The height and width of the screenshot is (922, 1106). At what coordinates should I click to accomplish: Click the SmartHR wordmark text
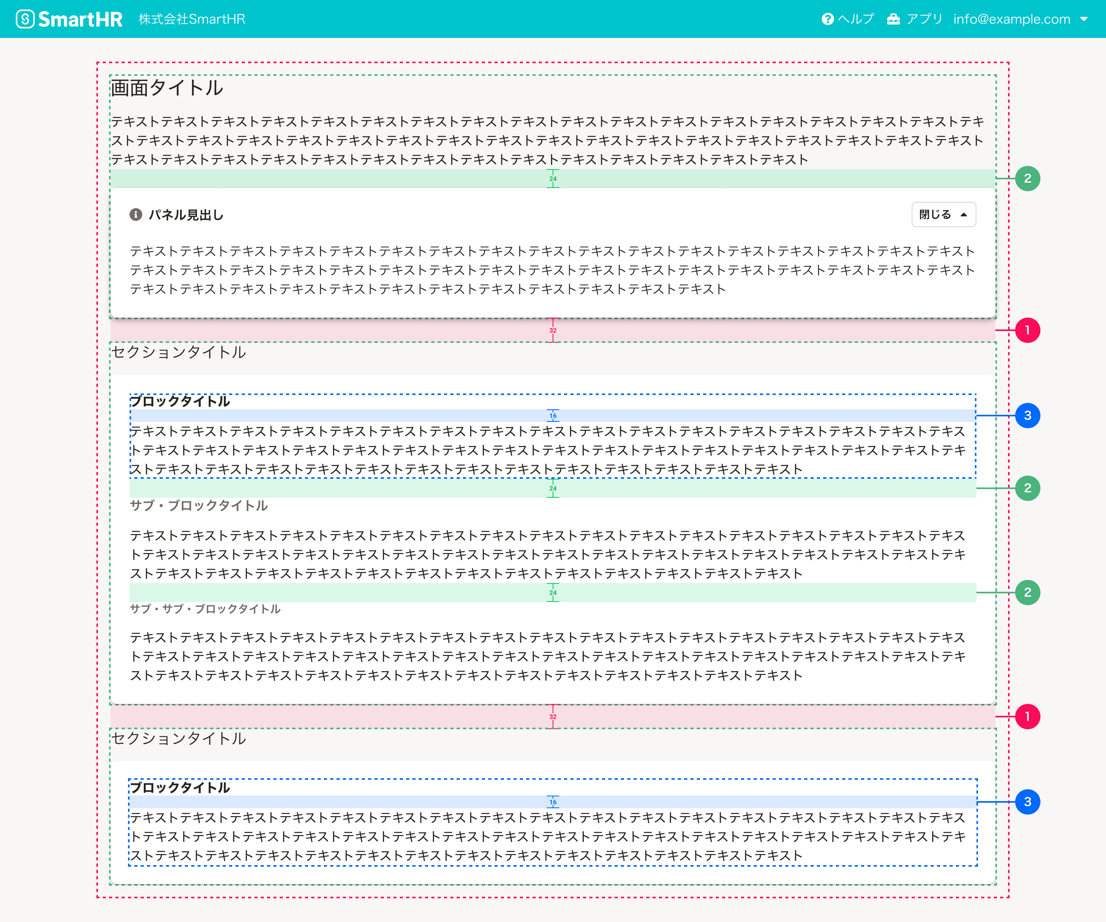(x=80, y=19)
